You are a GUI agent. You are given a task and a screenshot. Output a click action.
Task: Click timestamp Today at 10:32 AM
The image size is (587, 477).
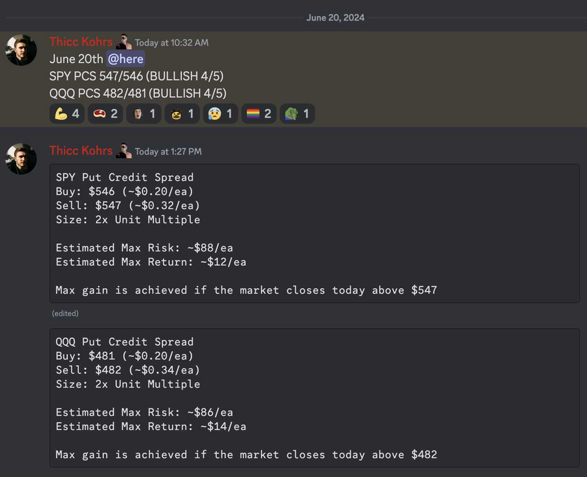pyautogui.click(x=171, y=43)
